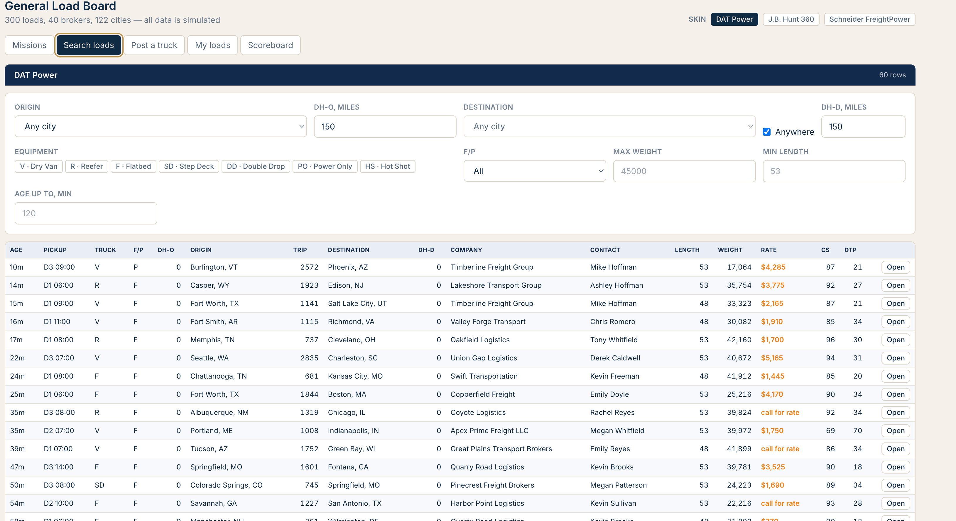956x521 pixels.
Task: Click the DH-D miles input field
Action: click(863, 126)
